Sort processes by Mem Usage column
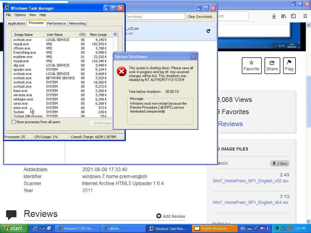Image resolution: width=311 pixels, height=233 pixels. click(x=97, y=35)
